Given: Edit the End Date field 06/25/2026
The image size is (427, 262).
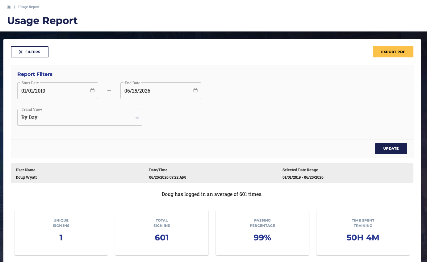Looking at the screenshot, I should [x=161, y=91].
